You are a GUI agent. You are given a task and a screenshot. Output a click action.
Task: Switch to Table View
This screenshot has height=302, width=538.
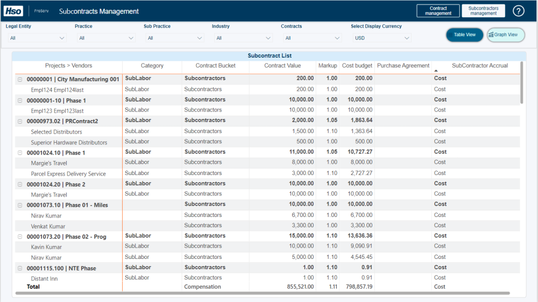point(465,35)
